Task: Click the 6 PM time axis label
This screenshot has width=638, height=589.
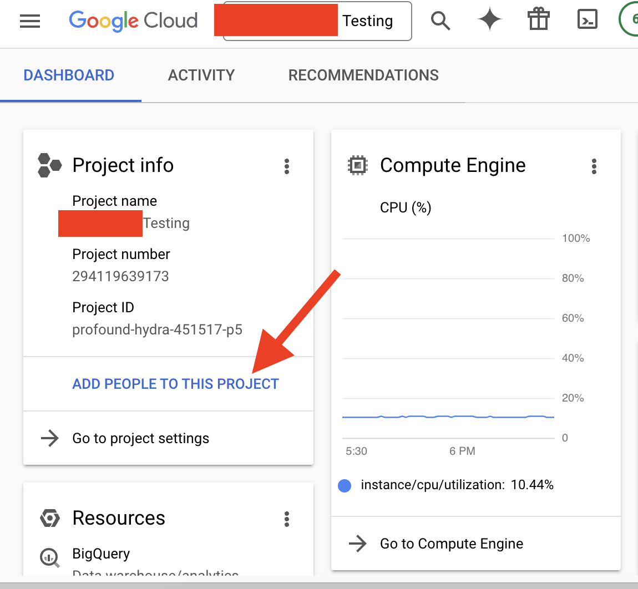Action: click(x=462, y=451)
